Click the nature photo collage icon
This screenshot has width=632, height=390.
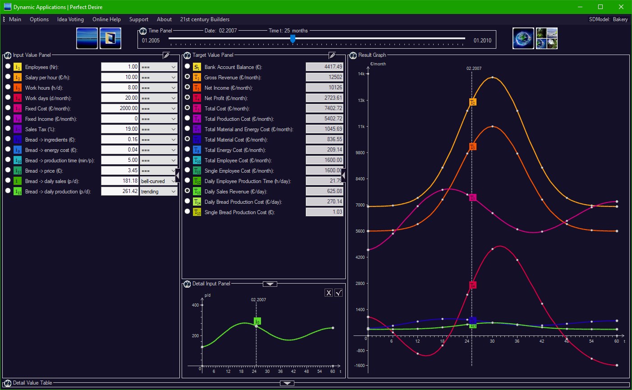pos(547,38)
